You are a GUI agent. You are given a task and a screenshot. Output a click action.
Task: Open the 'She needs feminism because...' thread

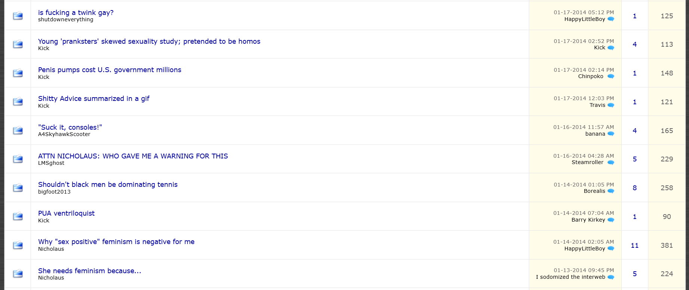89,271
